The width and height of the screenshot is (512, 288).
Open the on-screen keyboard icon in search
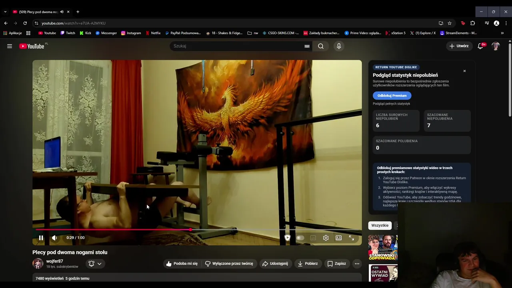[307, 46]
